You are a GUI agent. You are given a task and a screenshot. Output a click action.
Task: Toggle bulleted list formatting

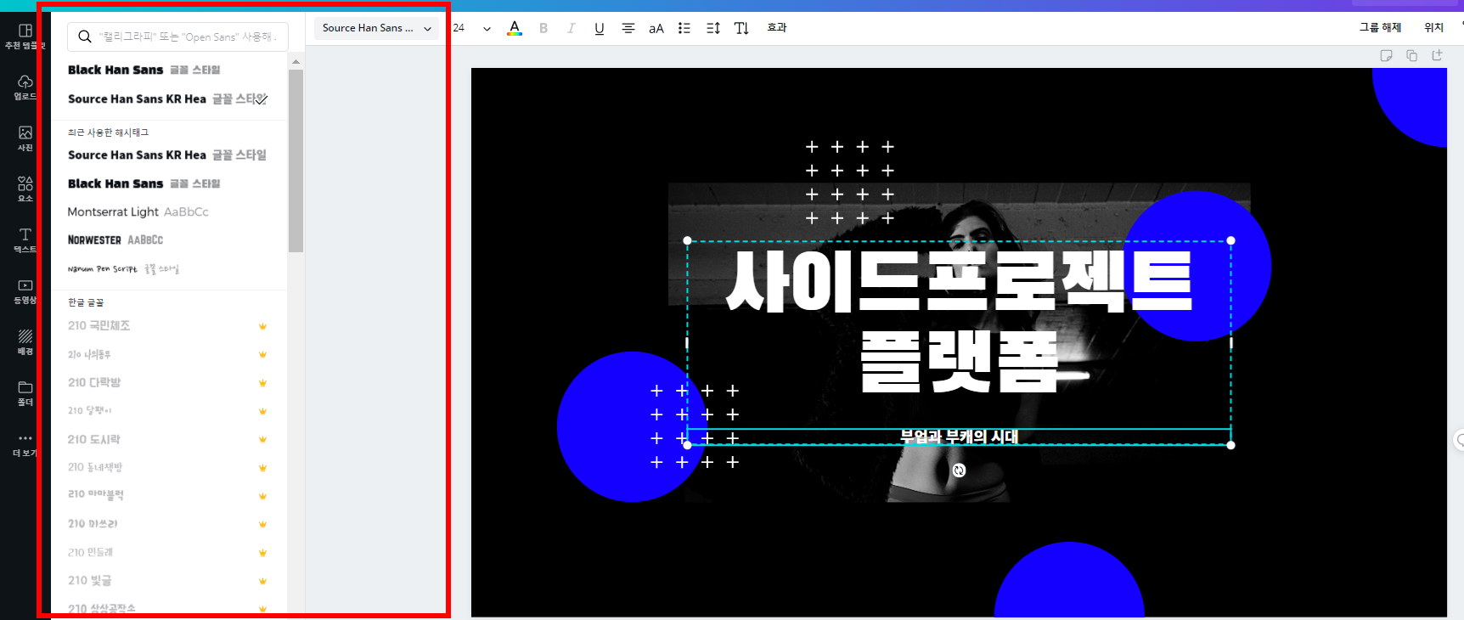(684, 28)
